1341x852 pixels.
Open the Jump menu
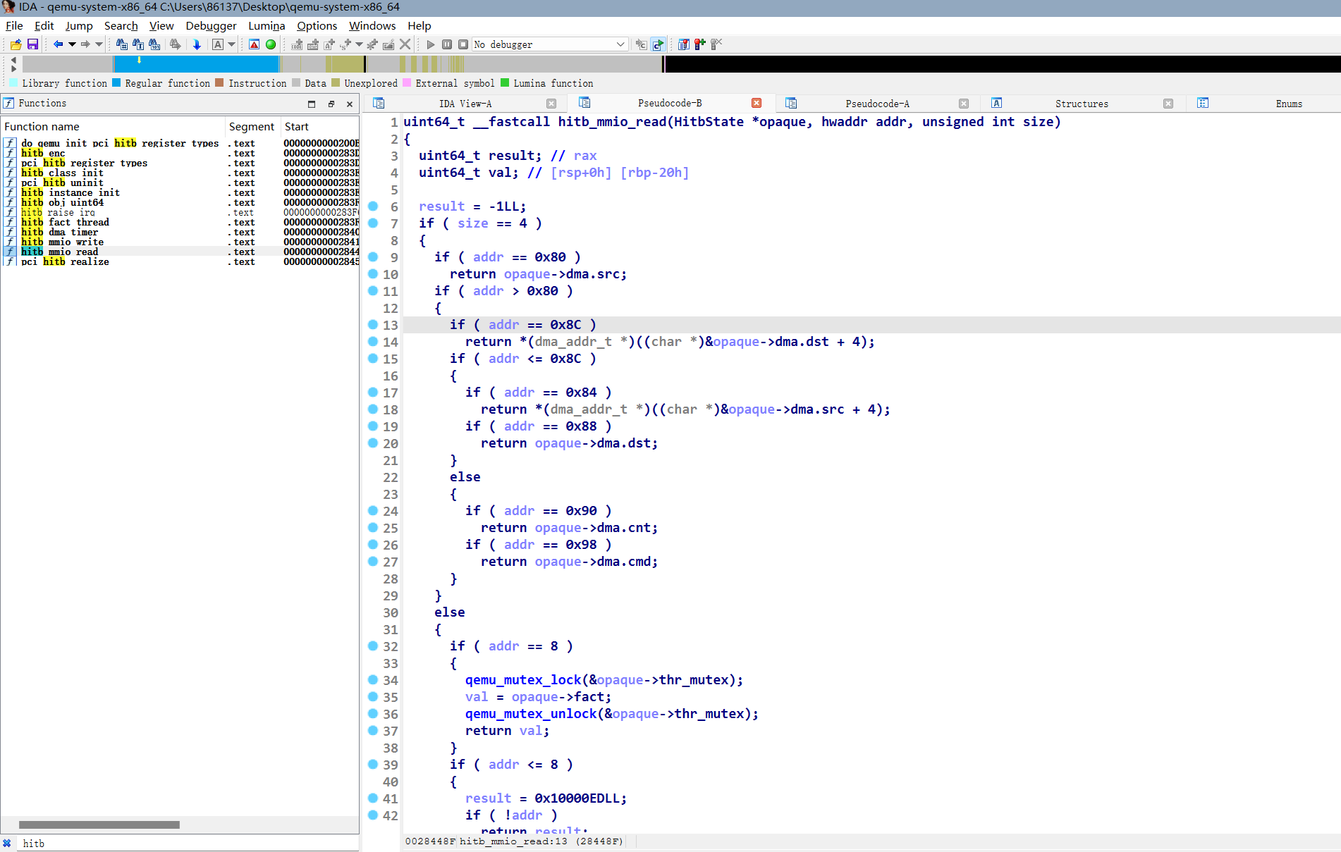pyautogui.click(x=79, y=26)
